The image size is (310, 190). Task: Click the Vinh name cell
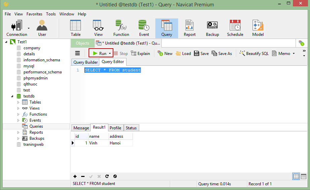[98, 143]
